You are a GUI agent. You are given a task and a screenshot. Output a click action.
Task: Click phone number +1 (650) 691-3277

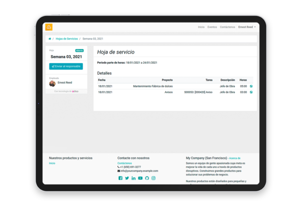130,167
